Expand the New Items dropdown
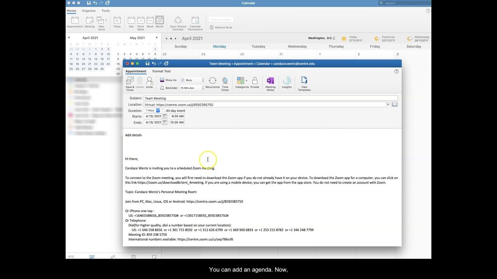Viewport: 497px width, 279px height. pos(106,20)
